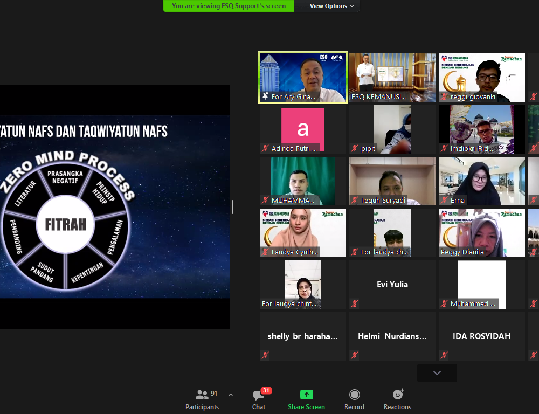
Task: Click the divider handle between screen and gallery
Action: pyautogui.click(x=233, y=207)
